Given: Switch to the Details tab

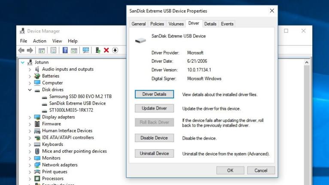Looking at the screenshot, I should click(210, 24).
